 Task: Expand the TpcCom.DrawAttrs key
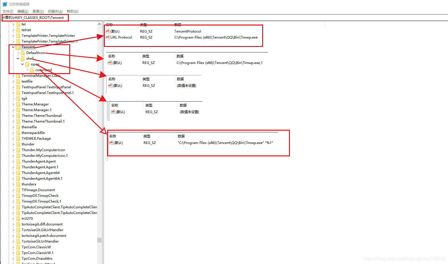click(x=13, y=259)
